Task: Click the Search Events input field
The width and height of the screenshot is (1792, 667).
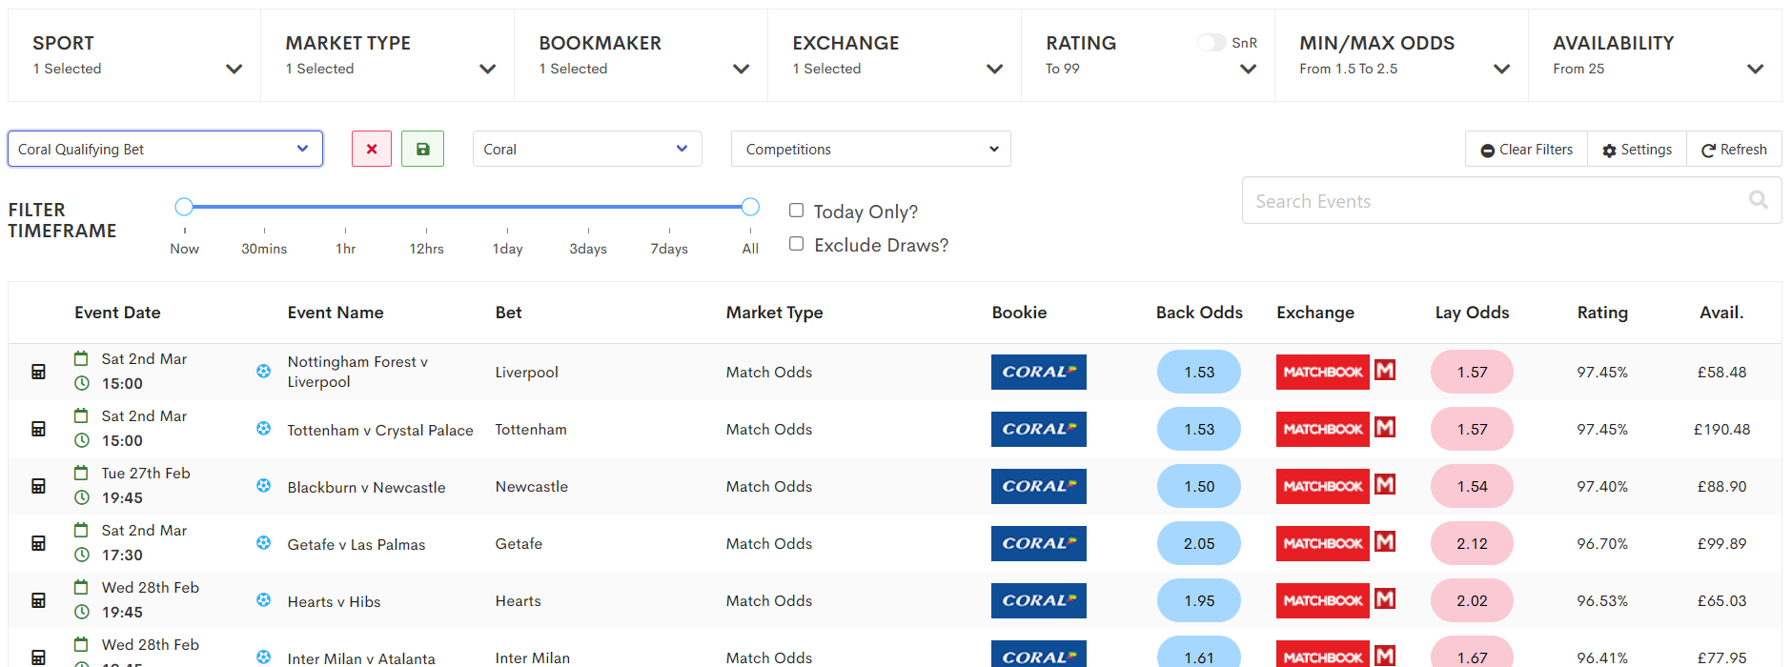Action: tap(1497, 201)
